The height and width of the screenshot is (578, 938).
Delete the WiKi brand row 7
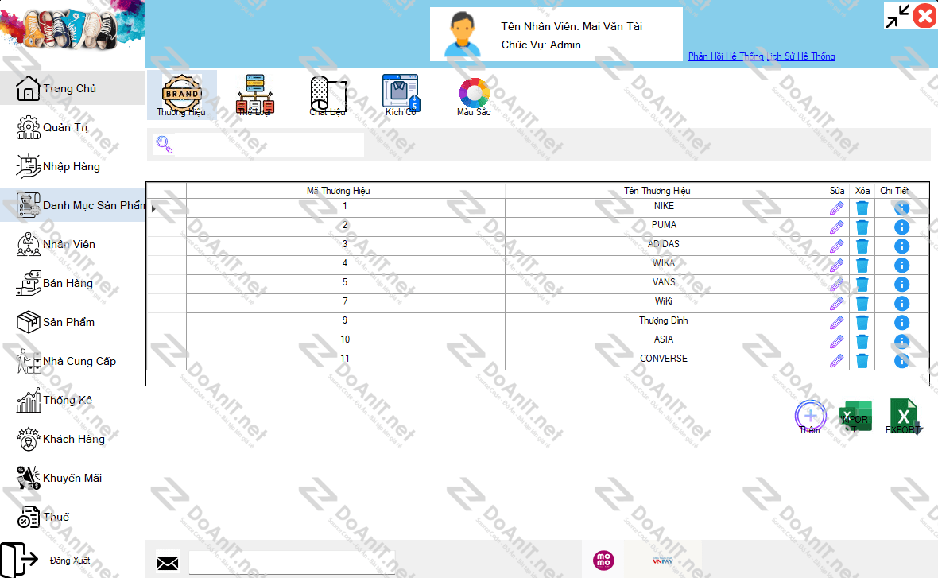[862, 304]
